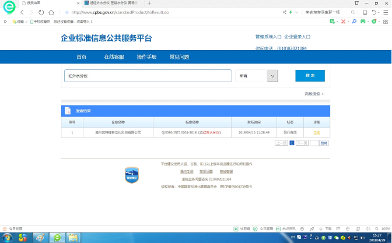The height and width of the screenshot is (243, 392).
Task: Go to browser home page icon
Action: (52, 12)
